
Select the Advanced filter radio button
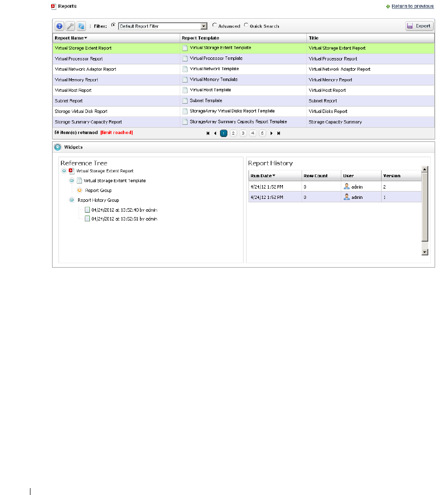215,25
